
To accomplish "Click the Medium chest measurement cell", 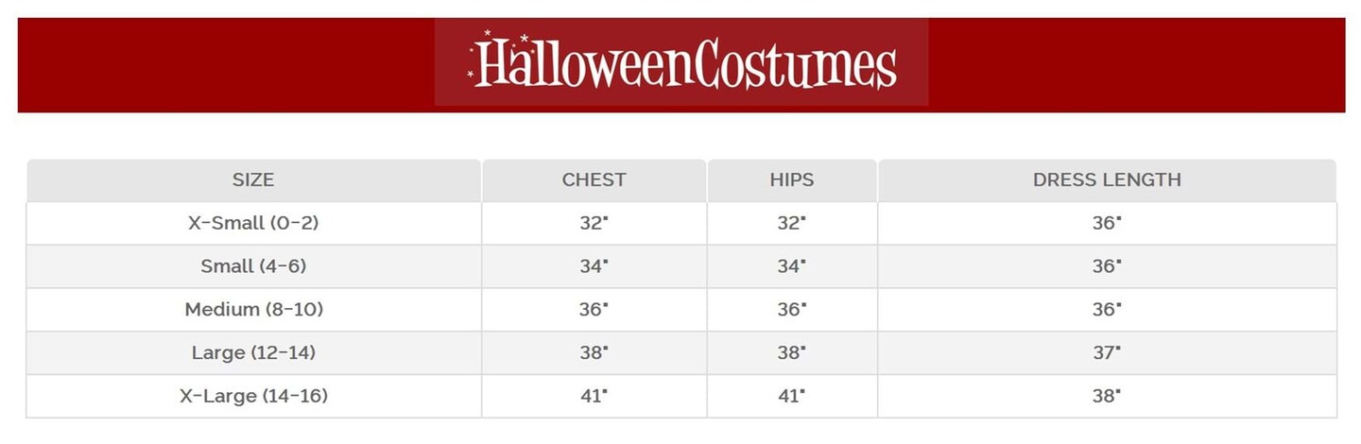I will [x=594, y=310].
